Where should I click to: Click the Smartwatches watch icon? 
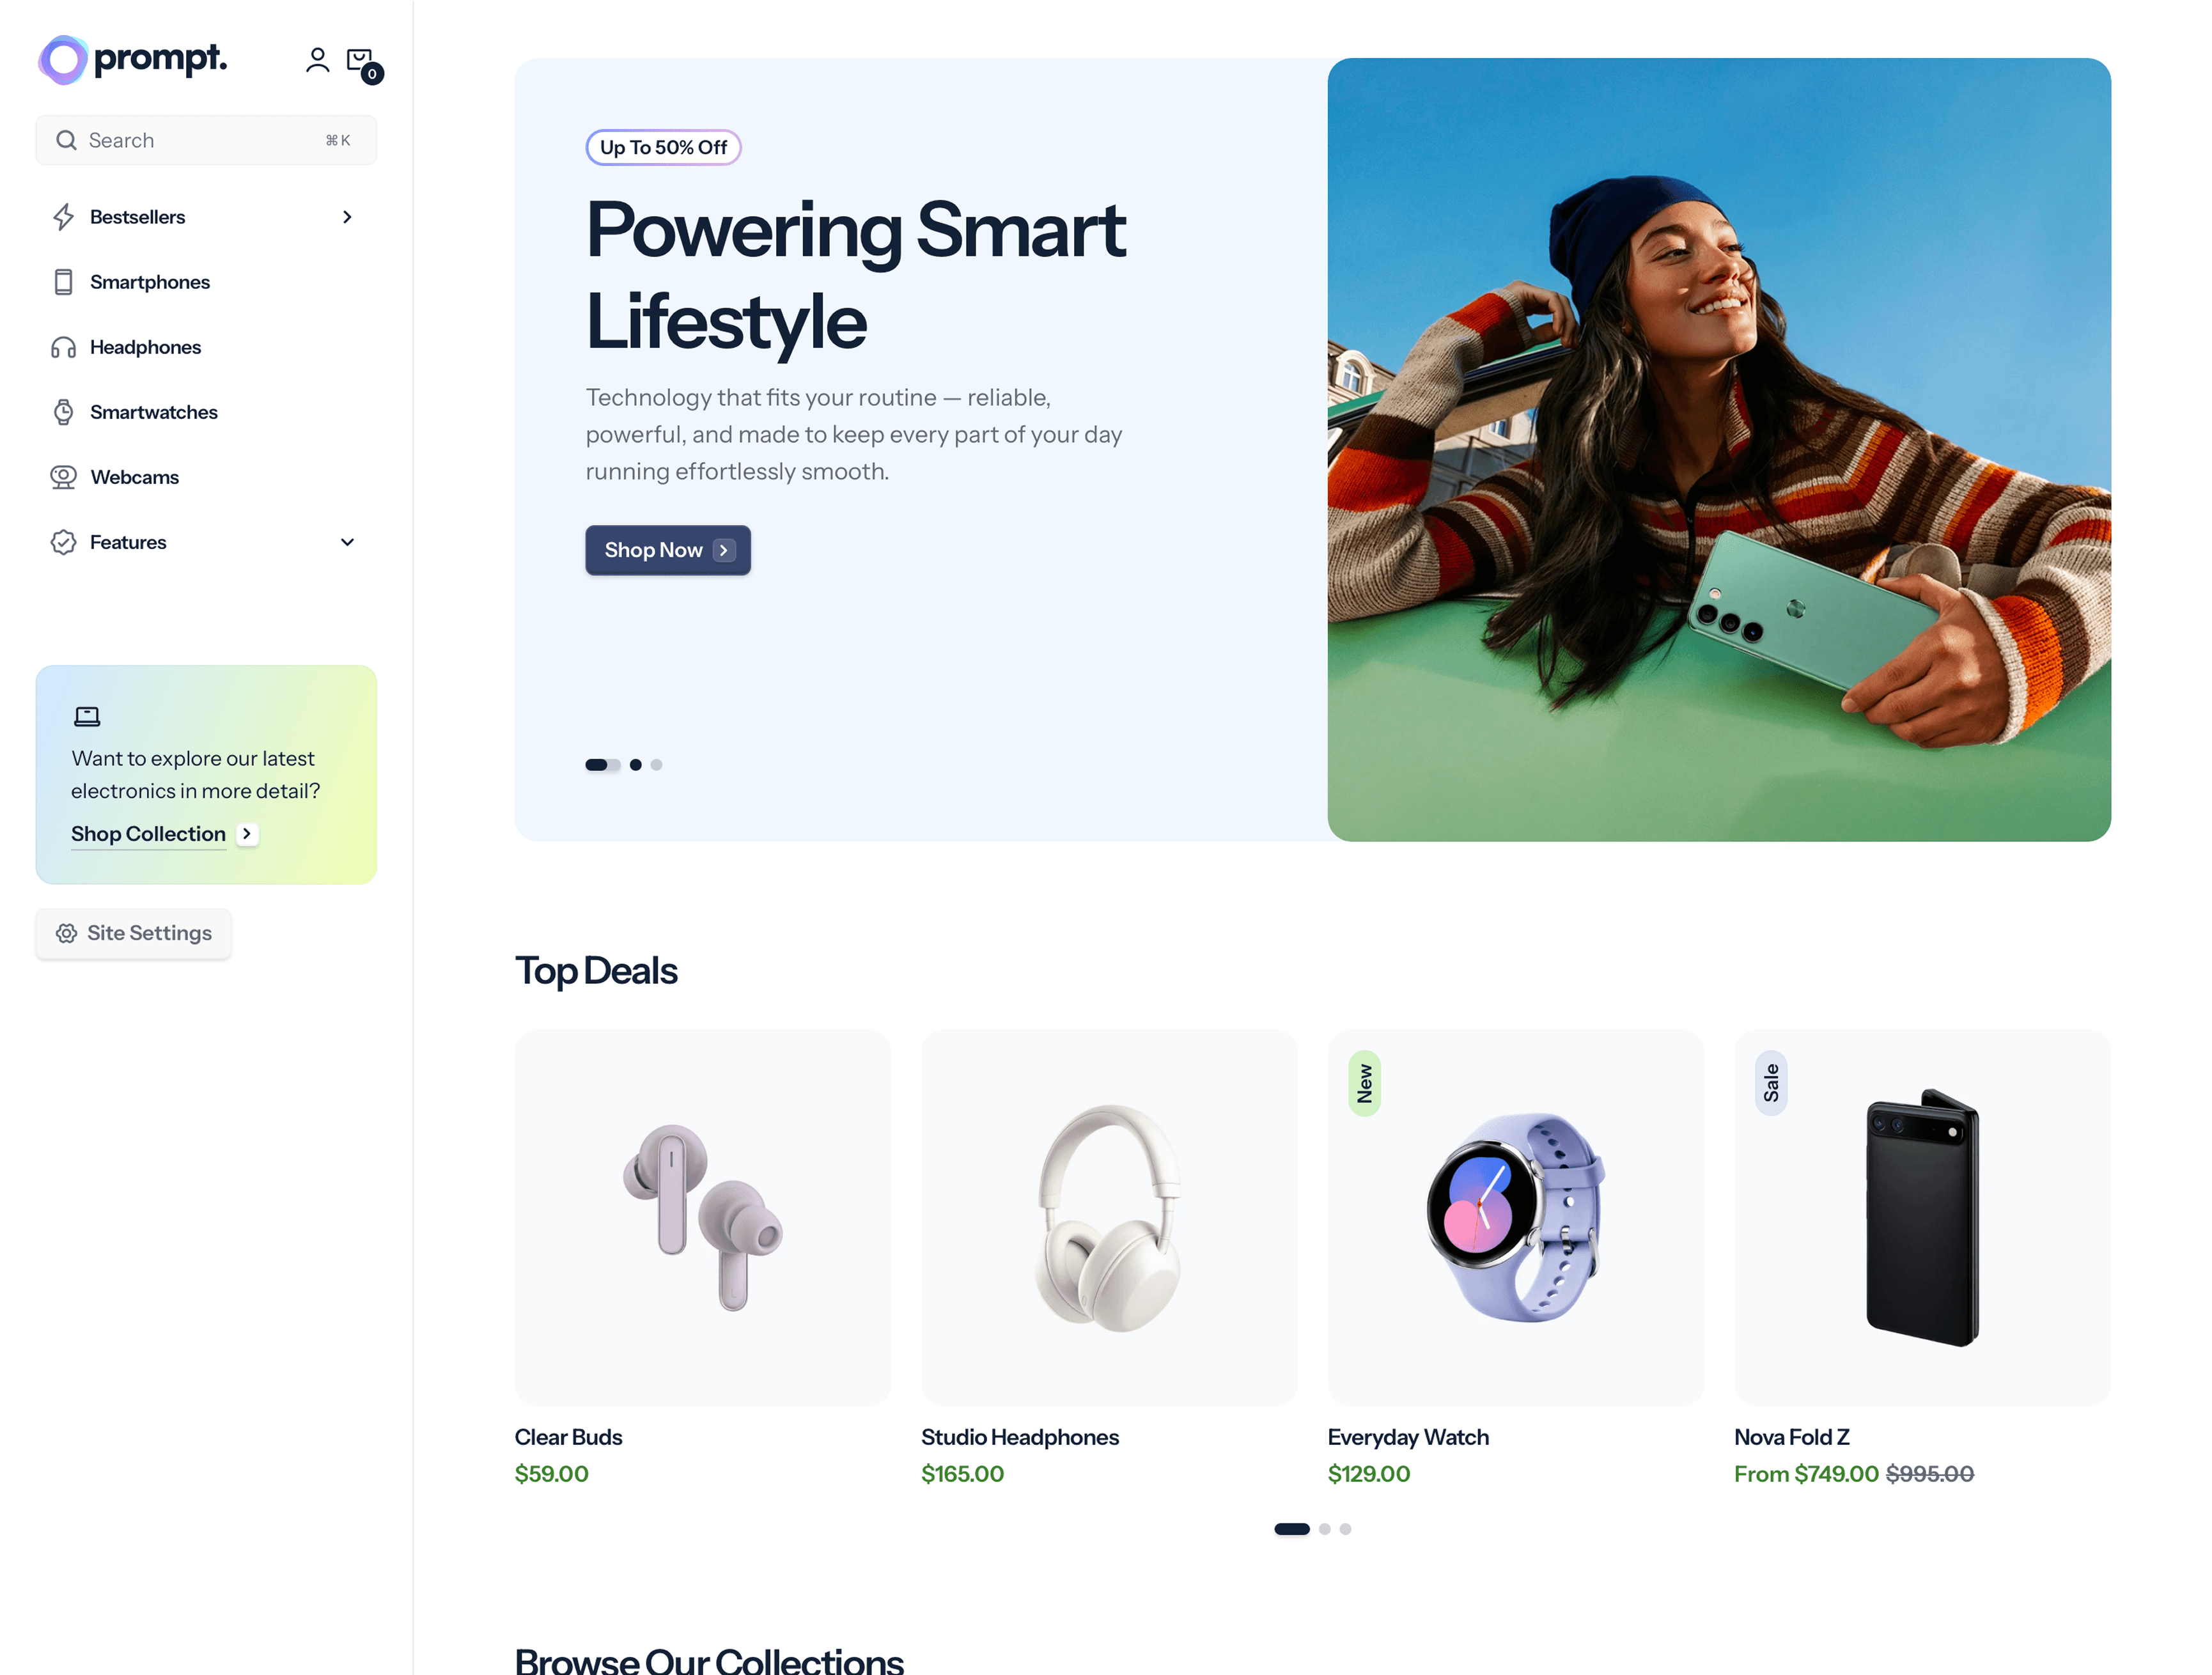coord(63,412)
